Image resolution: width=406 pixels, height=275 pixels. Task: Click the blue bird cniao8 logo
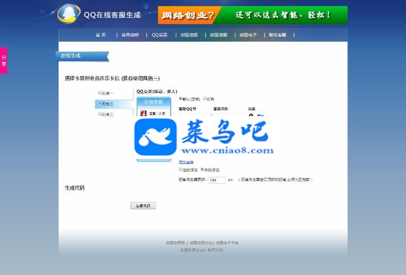point(155,137)
